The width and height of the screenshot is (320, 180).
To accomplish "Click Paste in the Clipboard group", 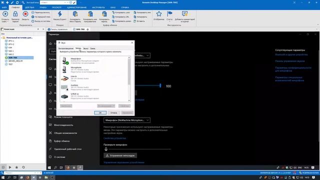I will (139, 21).
